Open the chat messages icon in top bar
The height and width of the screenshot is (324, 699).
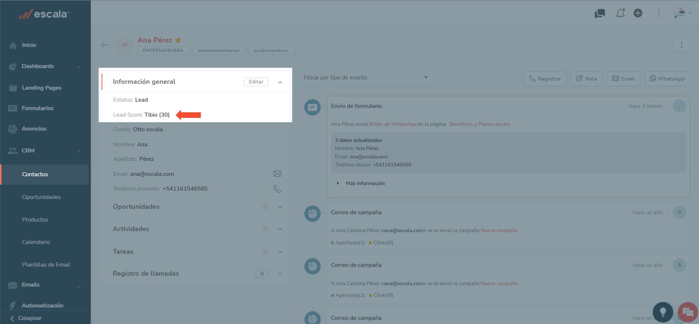(x=600, y=13)
